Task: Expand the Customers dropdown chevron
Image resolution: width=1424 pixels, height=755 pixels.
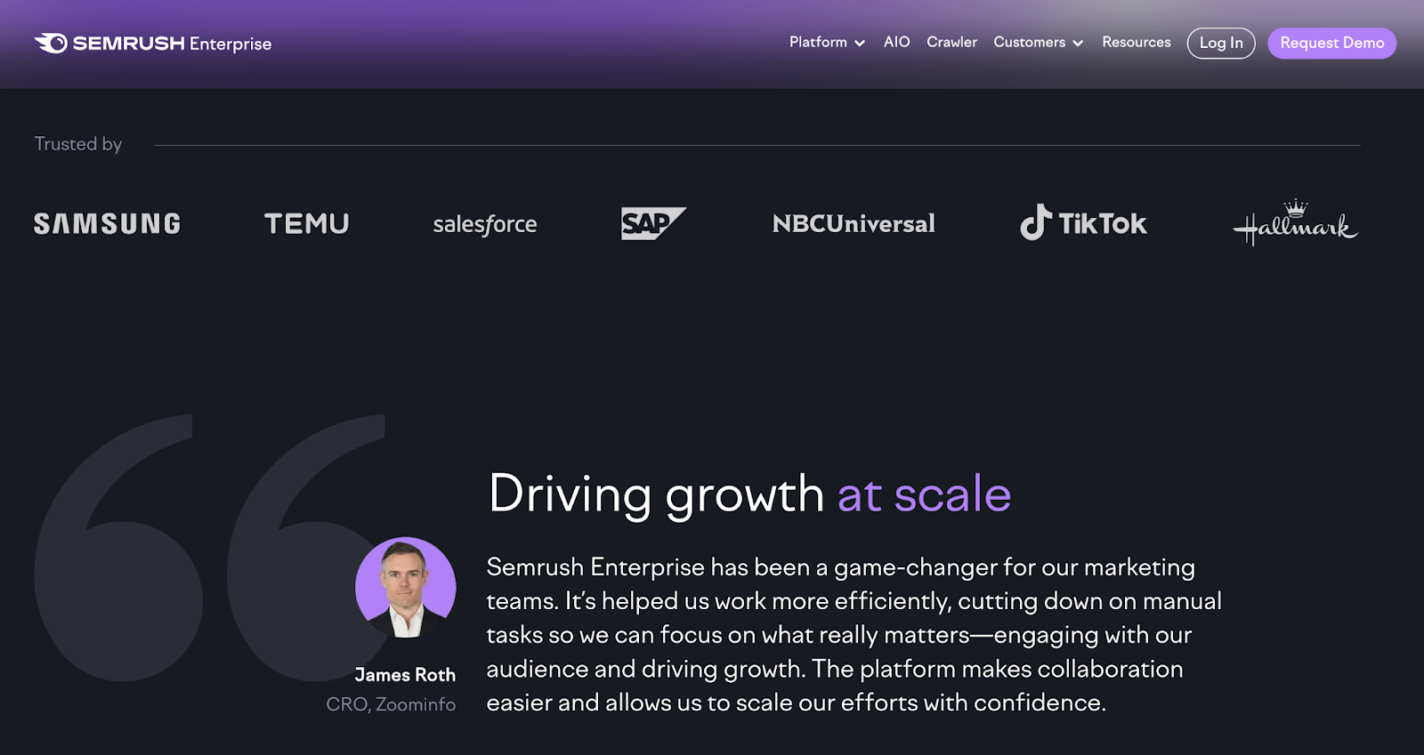Action: [x=1078, y=44]
